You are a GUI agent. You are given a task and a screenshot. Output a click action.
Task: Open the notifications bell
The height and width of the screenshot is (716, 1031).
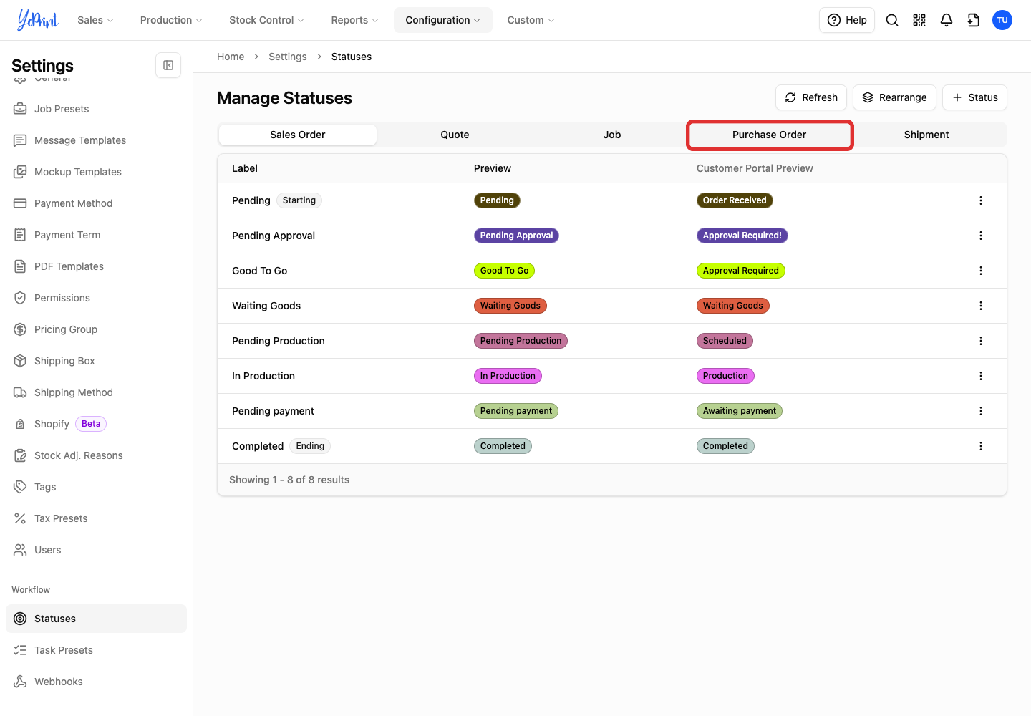click(947, 20)
